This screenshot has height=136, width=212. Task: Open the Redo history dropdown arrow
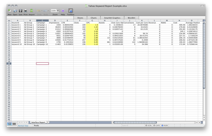coord(48,11)
